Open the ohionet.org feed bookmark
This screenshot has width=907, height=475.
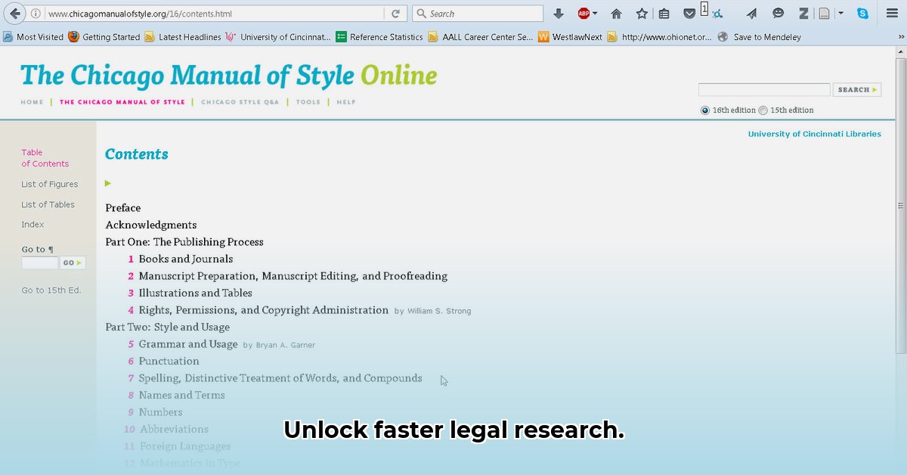point(660,36)
